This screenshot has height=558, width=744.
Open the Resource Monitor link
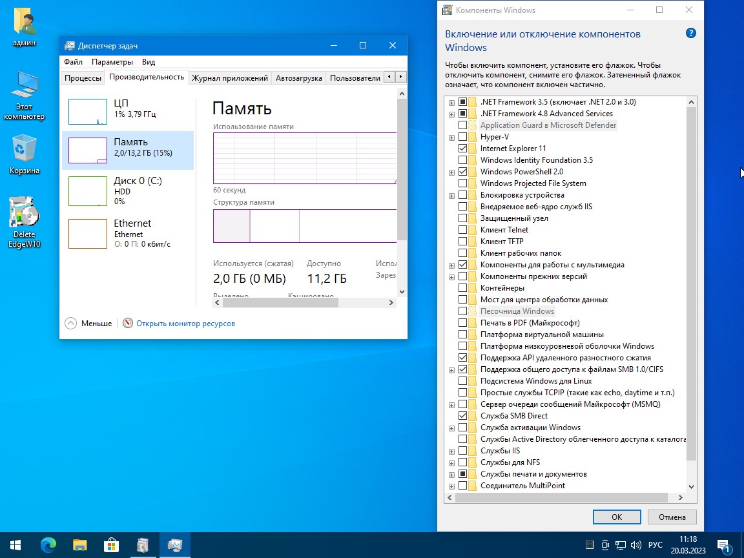point(185,323)
